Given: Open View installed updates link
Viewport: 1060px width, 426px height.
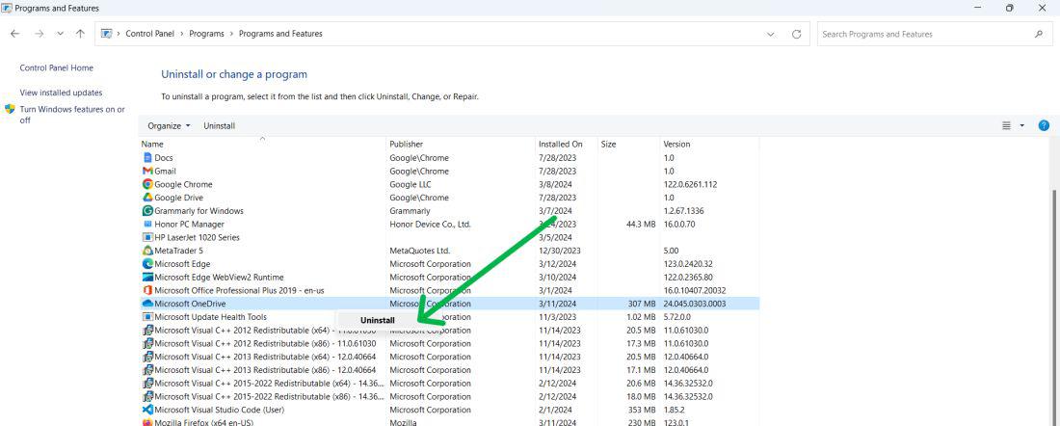Looking at the screenshot, I should click(x=61, y=93).
